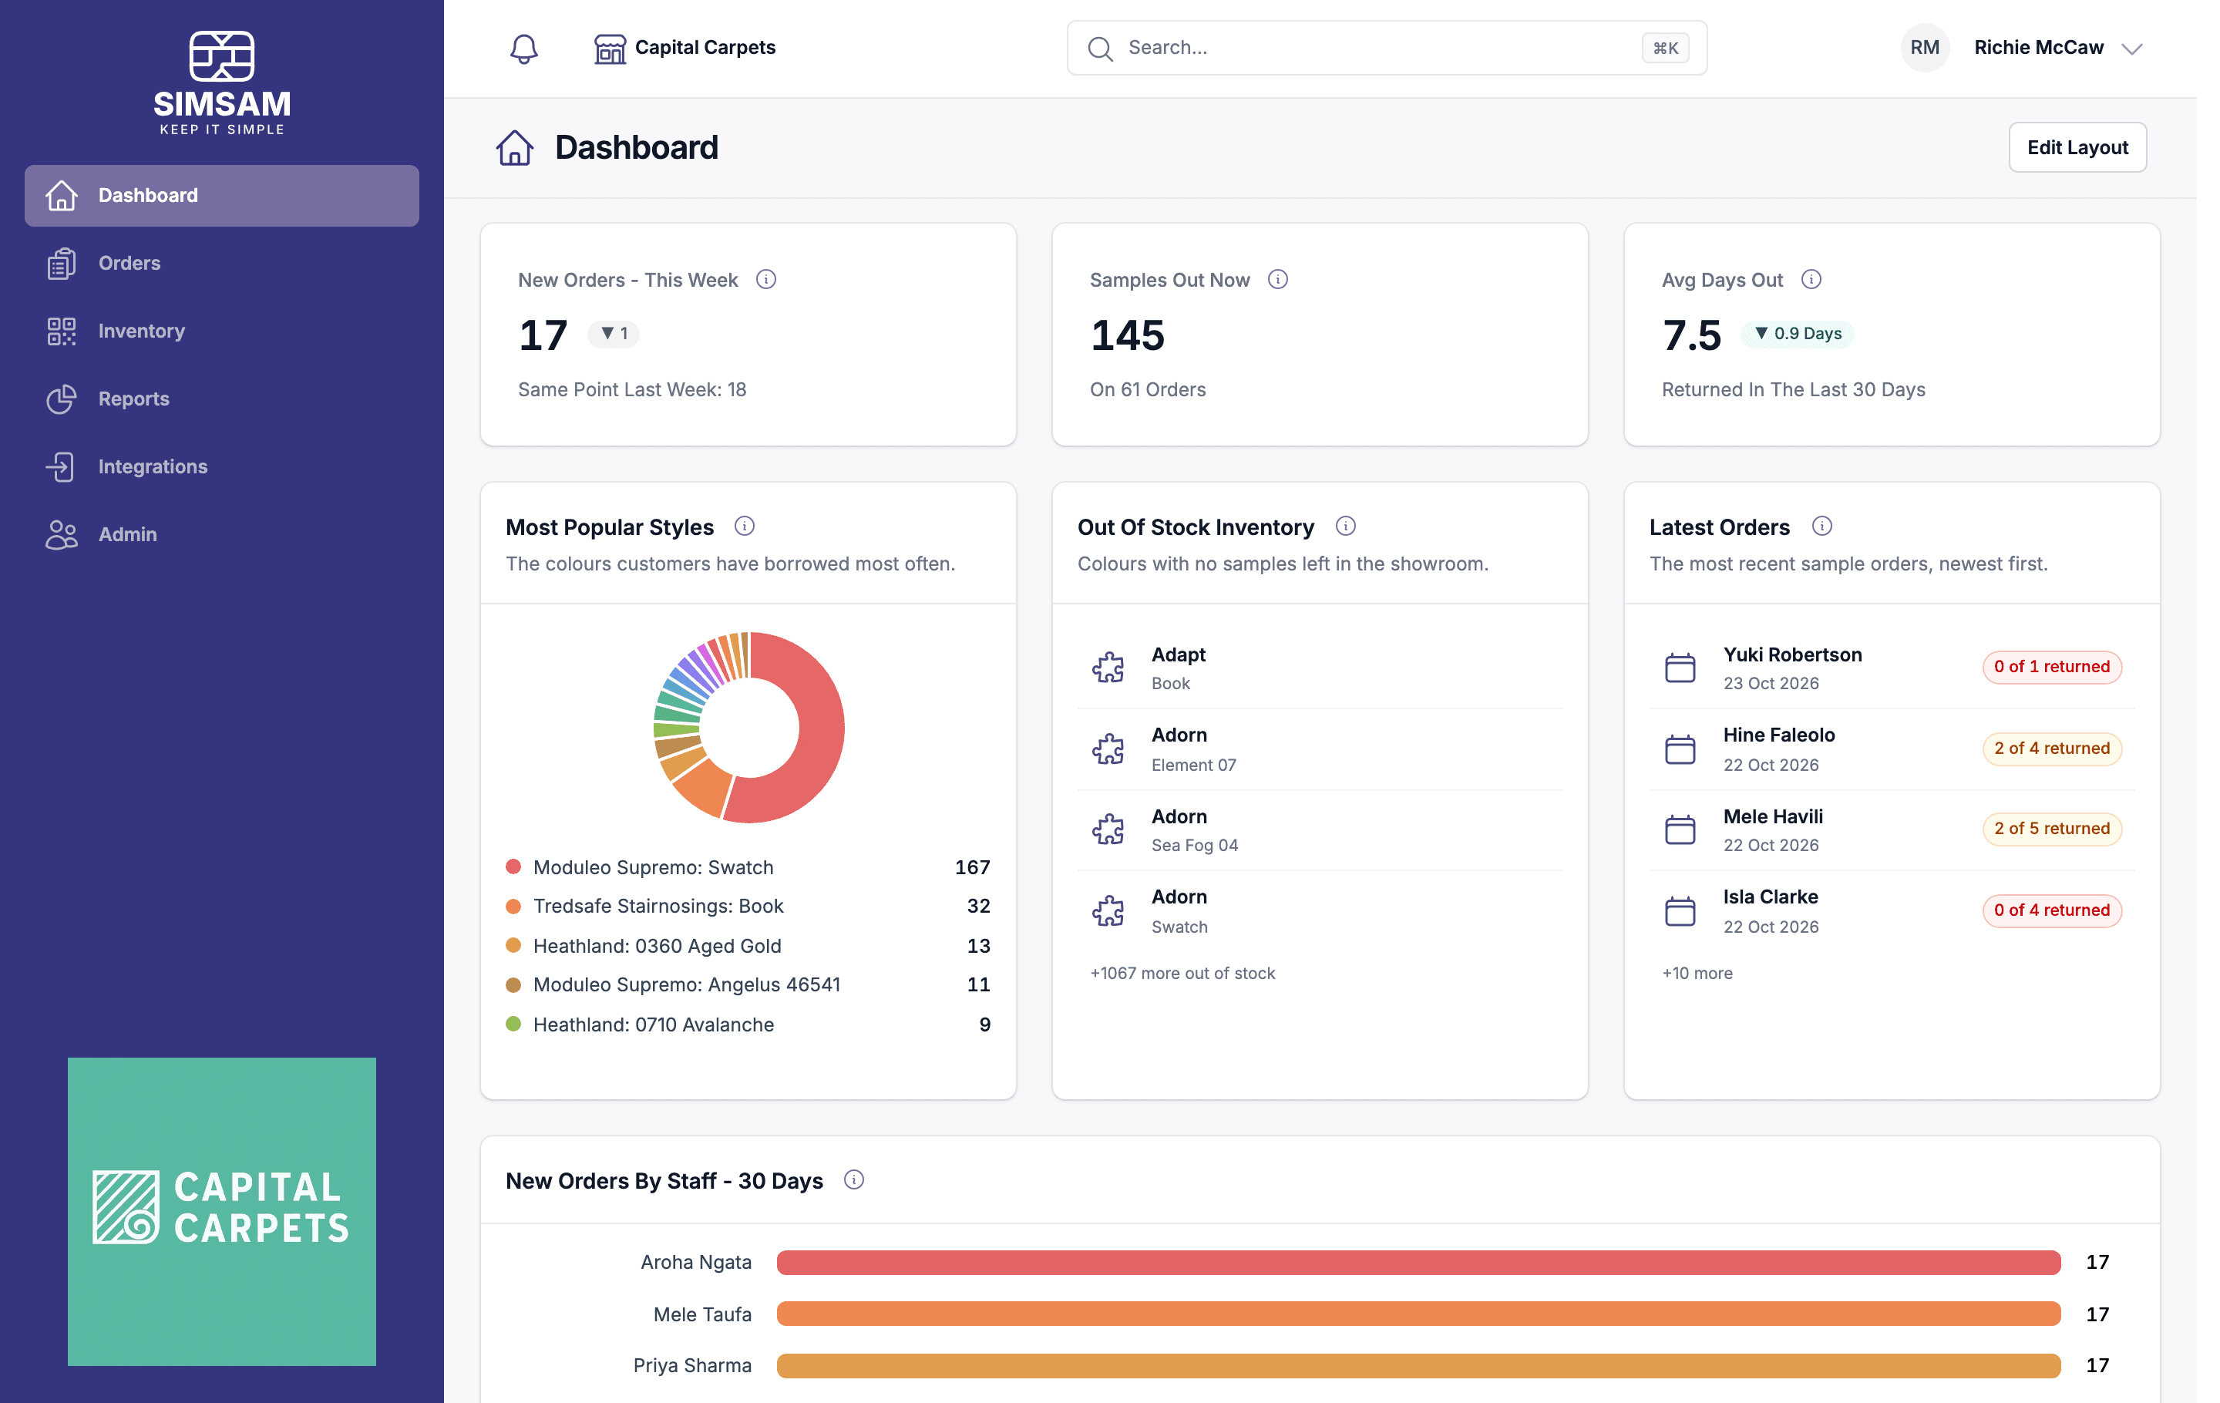Click info icon beside New Orders - This Week

tap(765, 279)
